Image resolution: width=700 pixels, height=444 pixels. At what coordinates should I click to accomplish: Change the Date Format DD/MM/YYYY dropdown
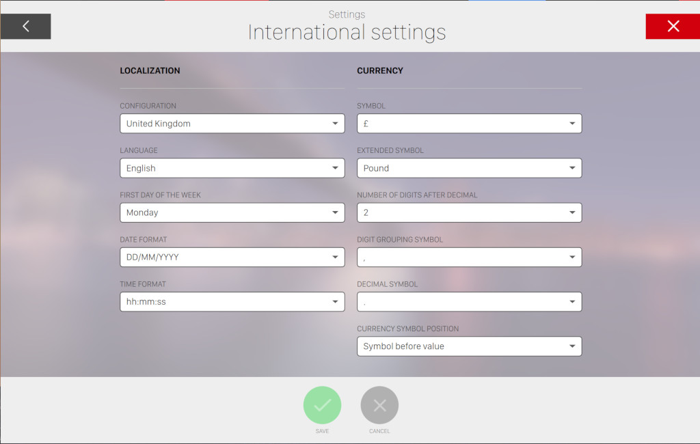pos(232,257)
